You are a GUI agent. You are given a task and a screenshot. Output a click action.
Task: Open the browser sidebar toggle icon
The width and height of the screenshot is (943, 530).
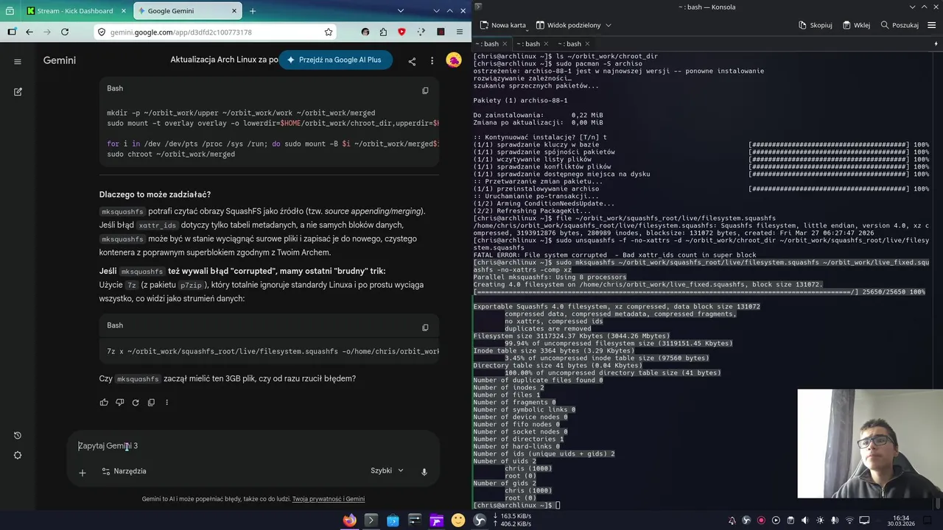[12, 32]
